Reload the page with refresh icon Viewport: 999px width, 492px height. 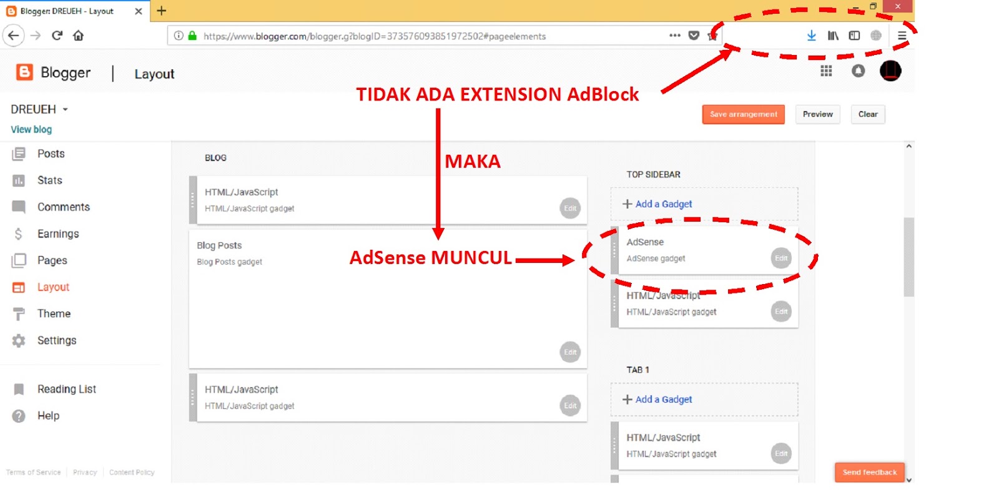point(57,36)
